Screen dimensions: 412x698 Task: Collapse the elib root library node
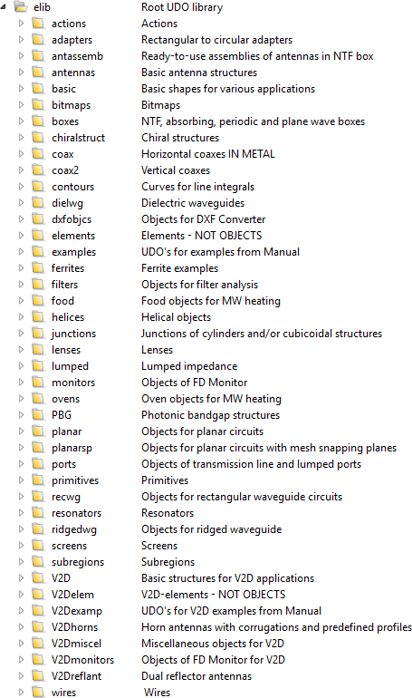point(4,7)
